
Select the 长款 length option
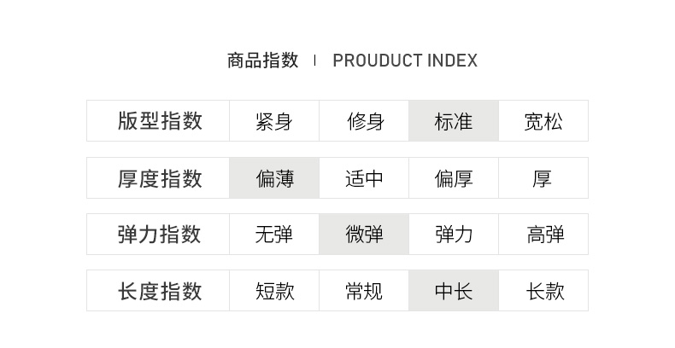coord(543,291)
